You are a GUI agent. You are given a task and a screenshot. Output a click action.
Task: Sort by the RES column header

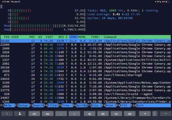point(61,37)
